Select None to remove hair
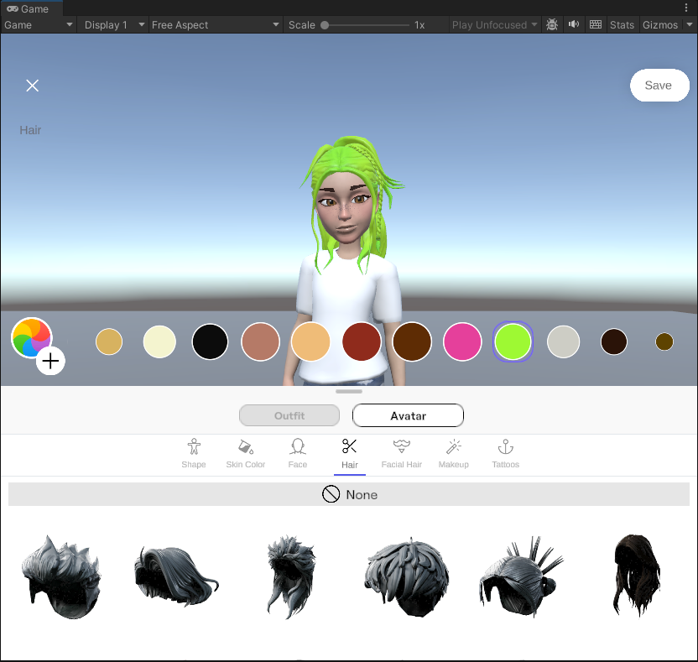This screenshot has height=662, width=698. point(349,495)
